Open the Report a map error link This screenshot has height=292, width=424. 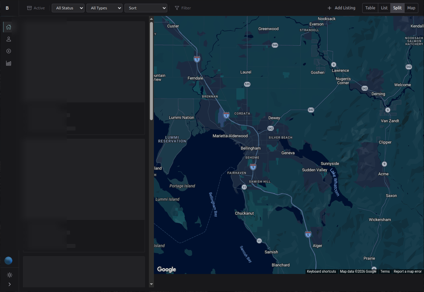tap(407, 271)
